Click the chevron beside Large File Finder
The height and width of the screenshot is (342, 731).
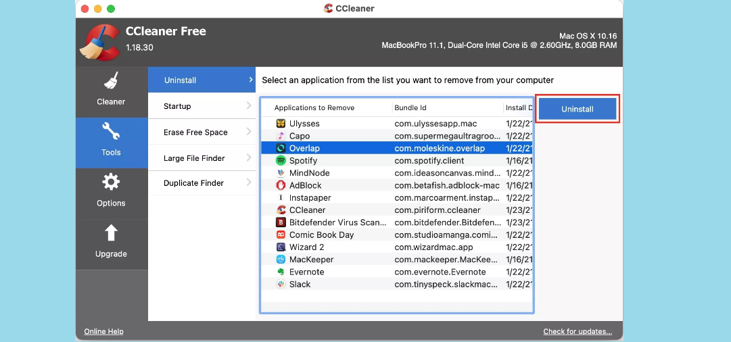(x=249, y=158)
